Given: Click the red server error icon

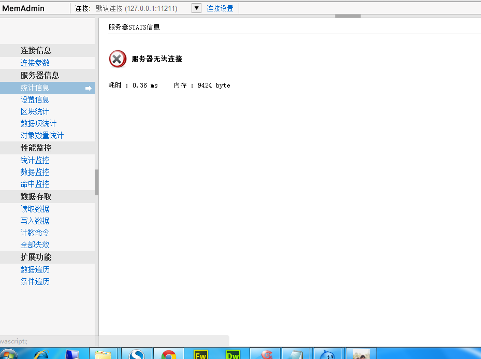Looking at the screenshot, I should click(x=118, y=59).
